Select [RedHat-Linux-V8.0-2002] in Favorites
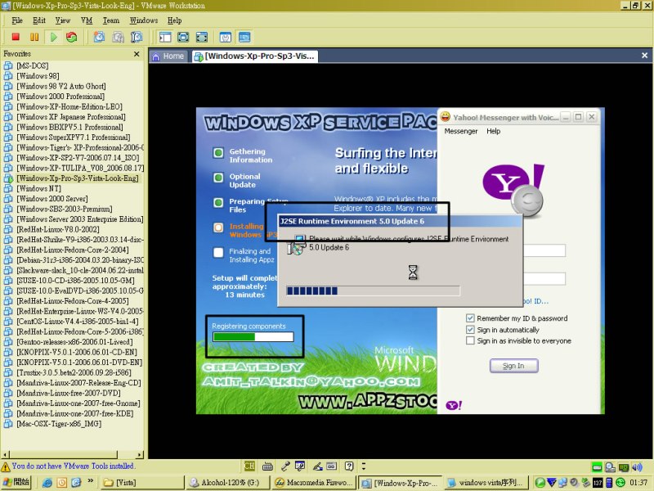The width and height of the screenshot is (654, 491). point(58,229)
